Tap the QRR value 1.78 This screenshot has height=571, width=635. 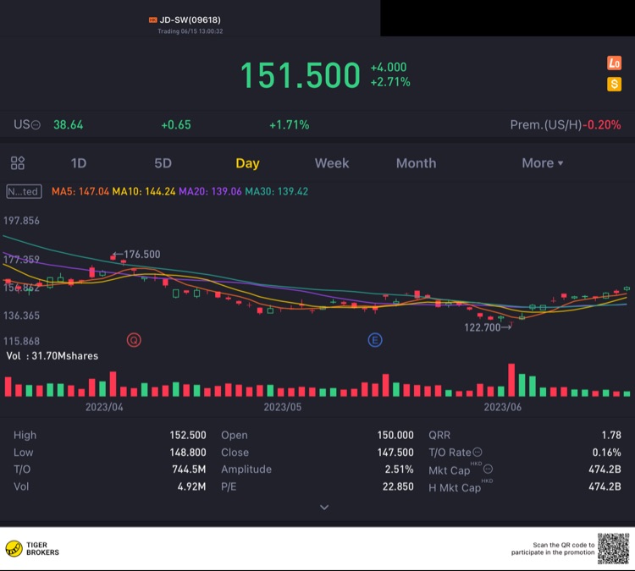611,435
